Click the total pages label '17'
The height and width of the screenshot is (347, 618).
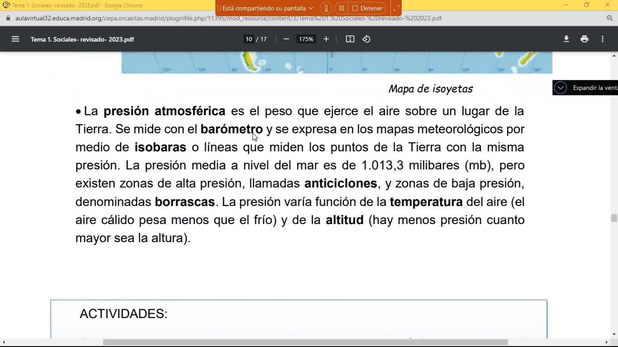[x=264, y=39]
